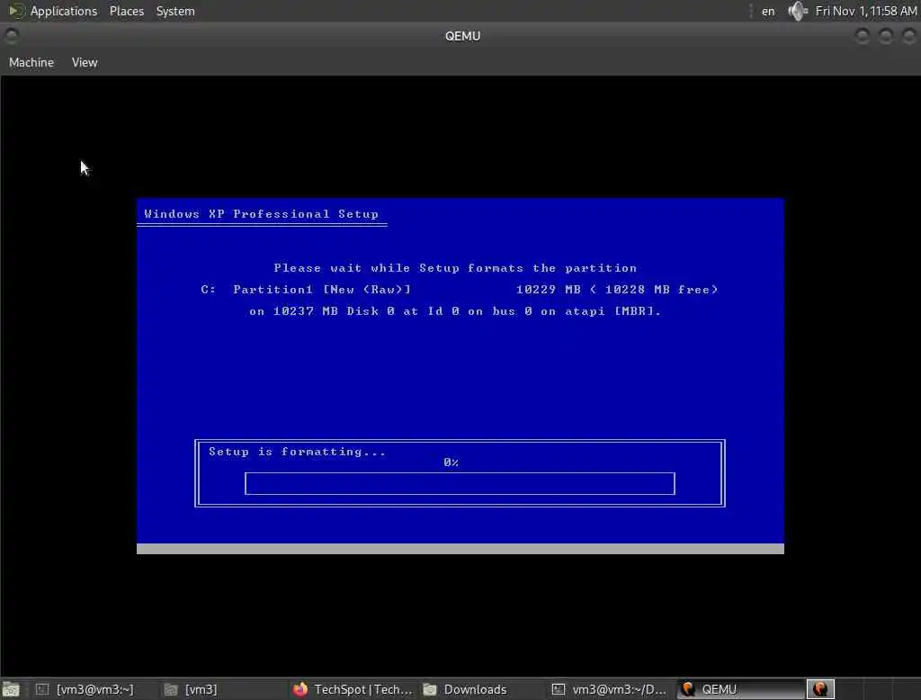921x700 pixels.
Task: Open the Applications menu in top panel
Action: click(64, 11)
